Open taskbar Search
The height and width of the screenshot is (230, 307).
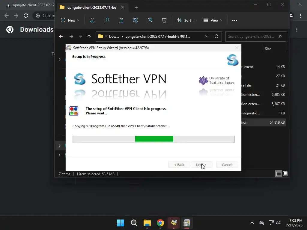pyautogui.click(x=134, y=223)
